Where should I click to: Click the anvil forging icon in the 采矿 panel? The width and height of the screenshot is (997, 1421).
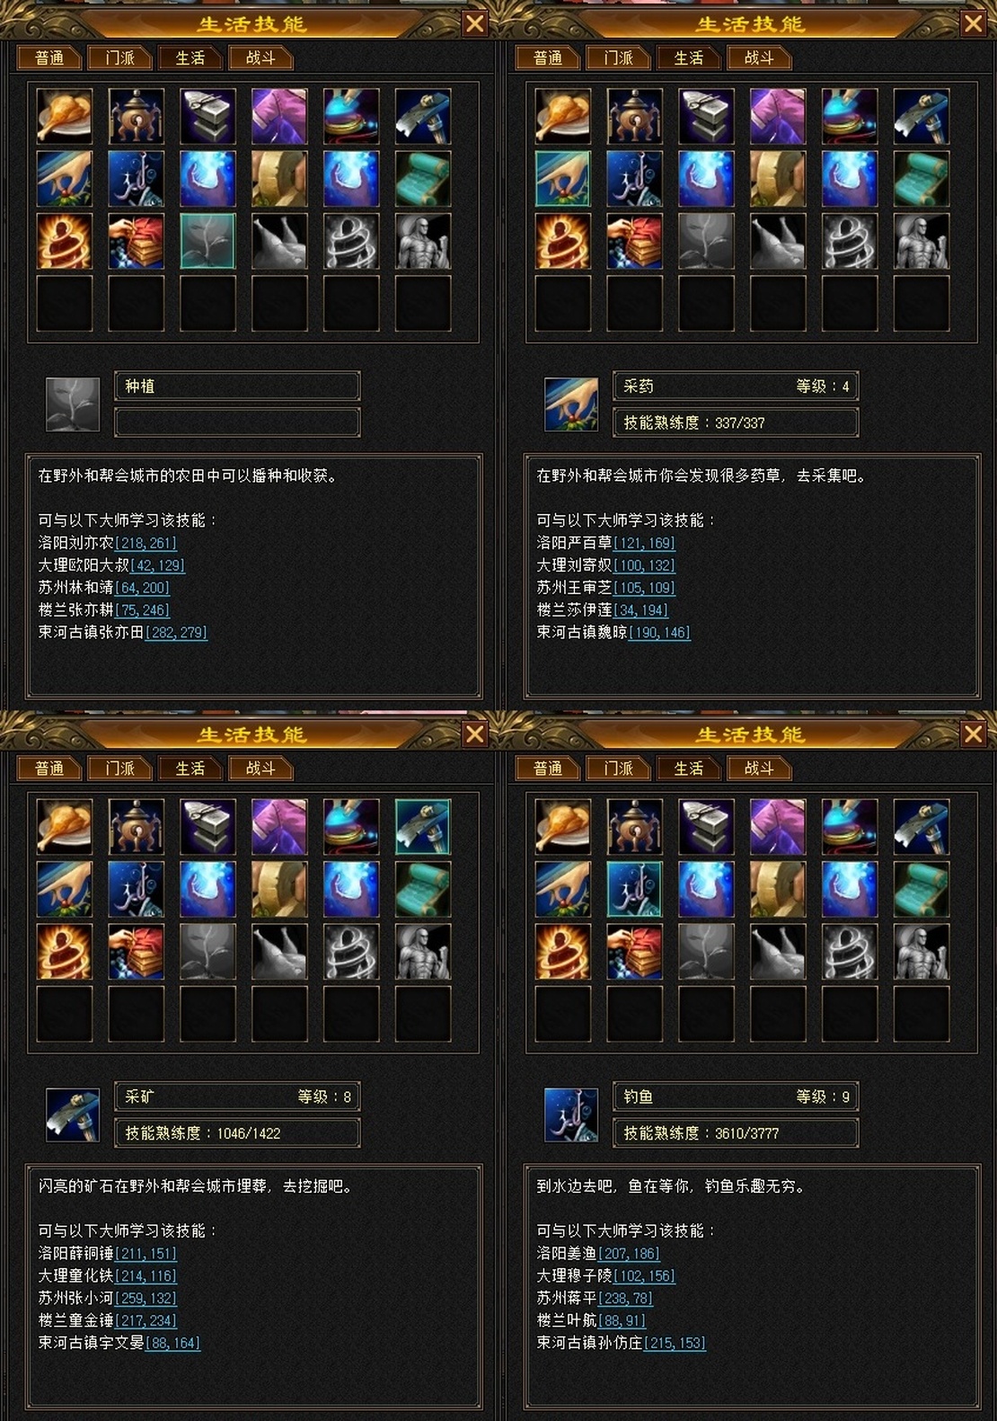click(207, 826)
